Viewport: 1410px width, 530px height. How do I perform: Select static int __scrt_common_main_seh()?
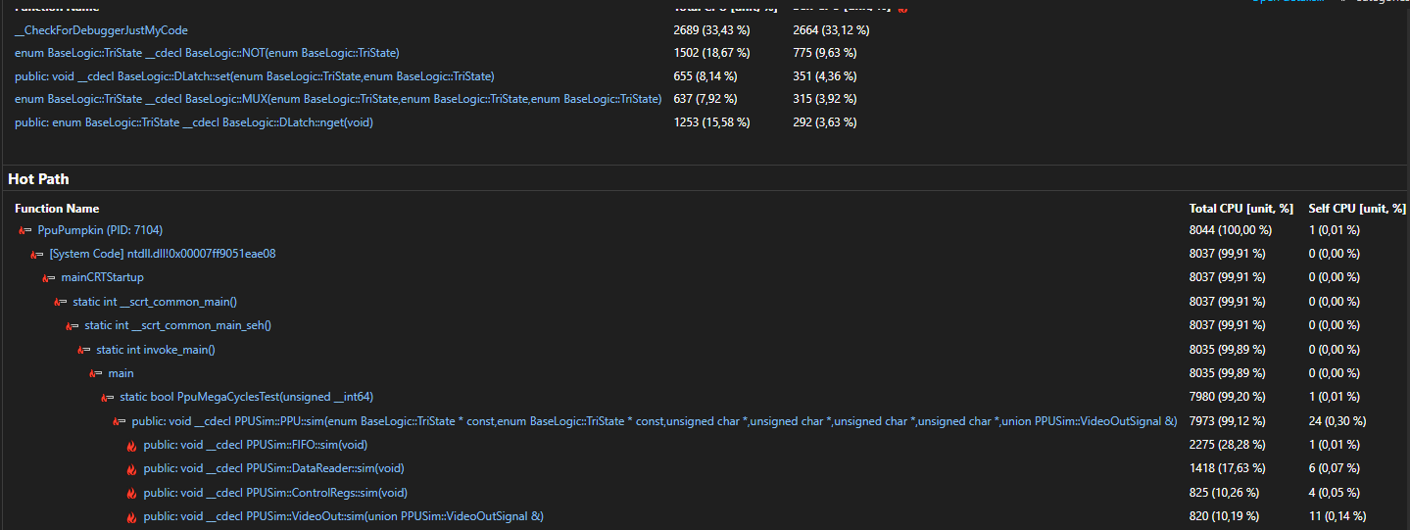178,325
